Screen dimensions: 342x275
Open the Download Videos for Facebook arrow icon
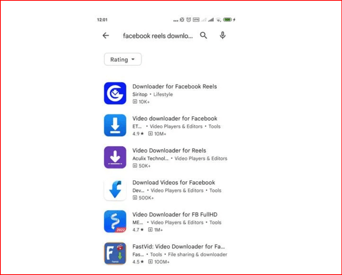[x=115, y=190]
